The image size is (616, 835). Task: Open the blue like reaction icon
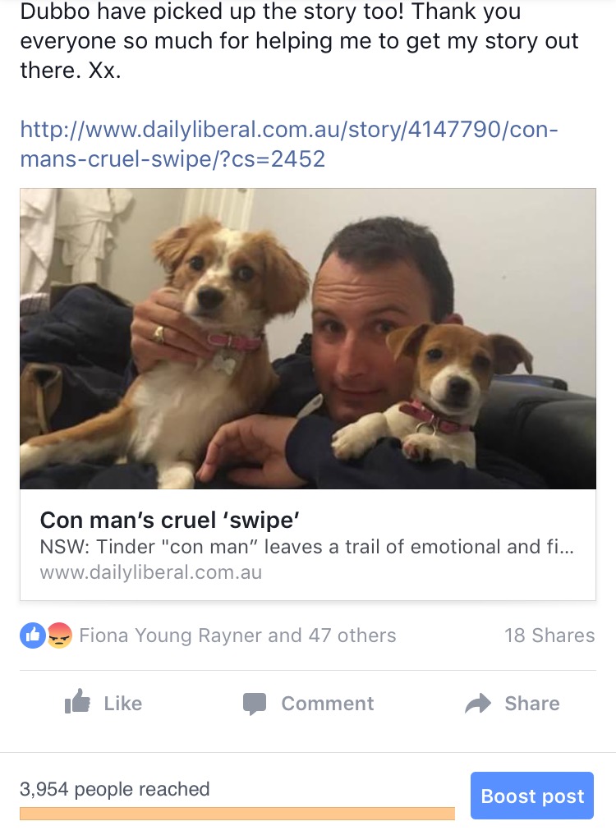click(x=33, y=635)
